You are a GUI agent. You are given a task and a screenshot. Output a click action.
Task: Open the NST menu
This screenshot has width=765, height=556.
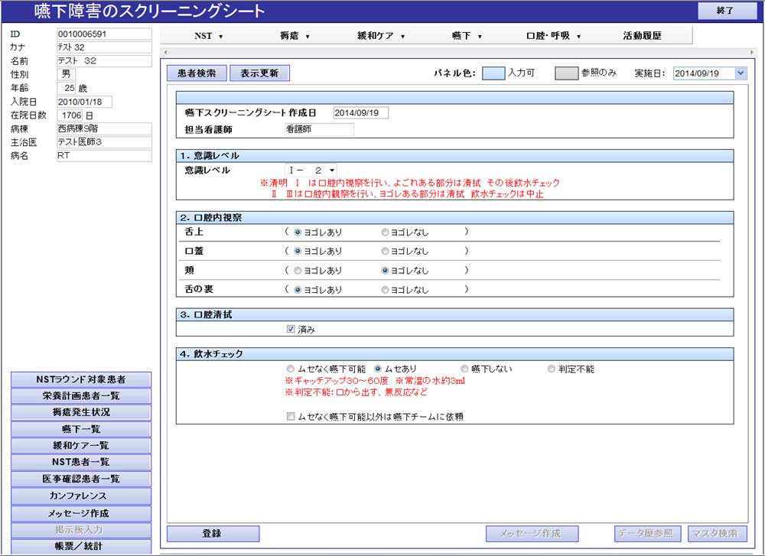click(x=208, y=36)
